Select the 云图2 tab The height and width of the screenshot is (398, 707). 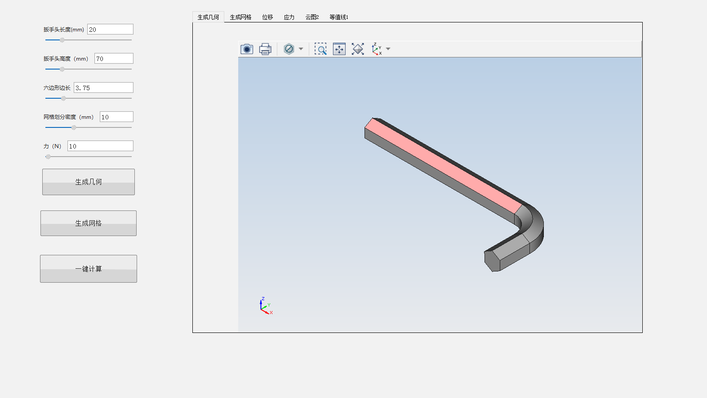pos(312,17)
